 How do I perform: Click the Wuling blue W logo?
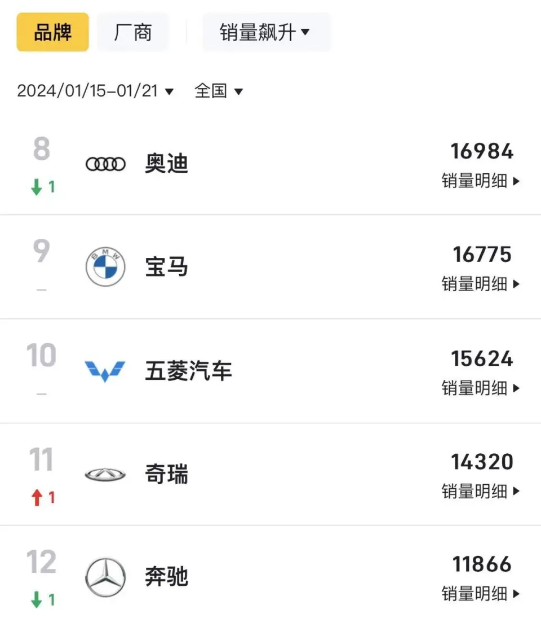(105, 371)
